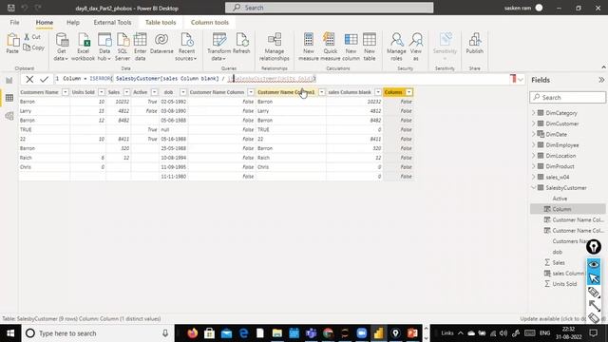
Task: Expand the formula bar chevron
Action: [521, 80]
